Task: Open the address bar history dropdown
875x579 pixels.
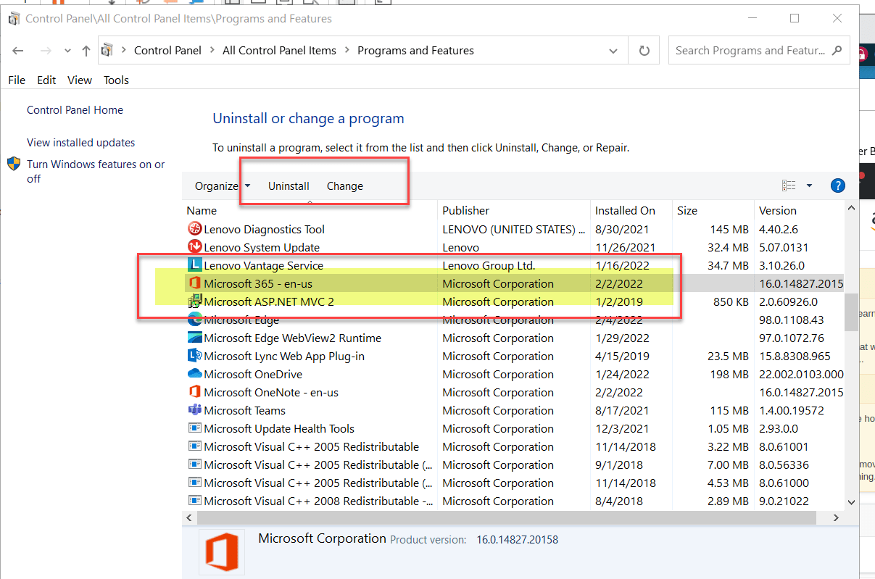Action: point(614,51)
